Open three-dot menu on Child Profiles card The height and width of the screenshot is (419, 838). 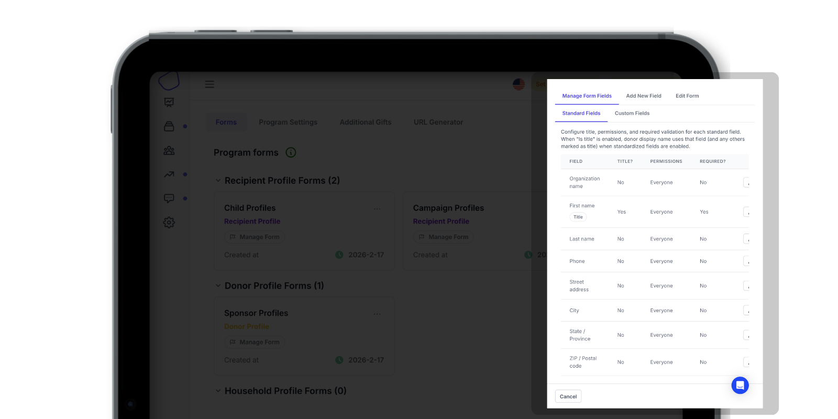377,208
